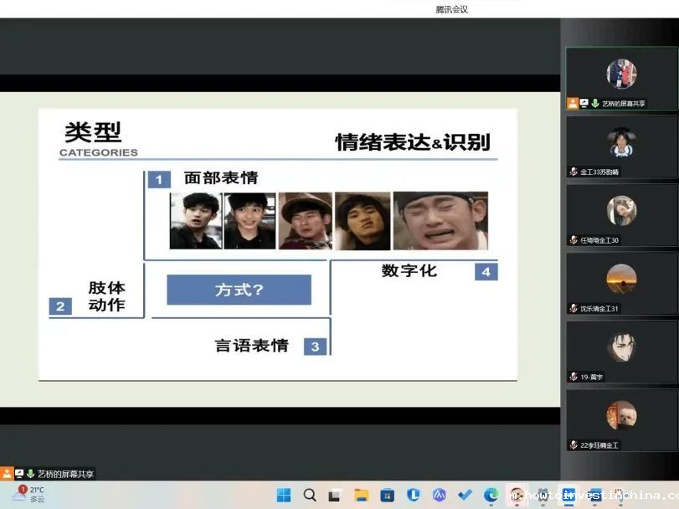Screen dimensions: 679x509
Task: Select participant tile 22李珏楠金工
Action: pos(621,419)
